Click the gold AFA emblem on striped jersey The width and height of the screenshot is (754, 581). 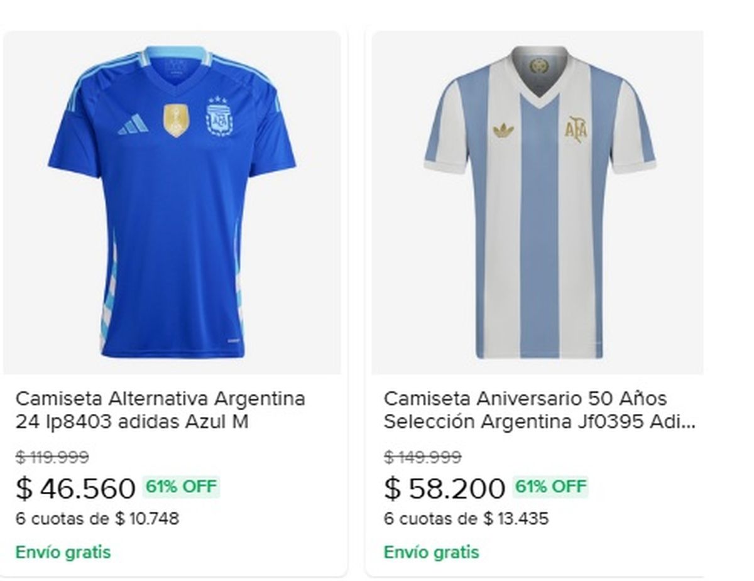[576, 129]
